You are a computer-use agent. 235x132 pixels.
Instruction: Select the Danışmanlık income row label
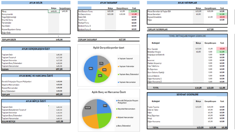pyautogui.click(x=7, y=15)
